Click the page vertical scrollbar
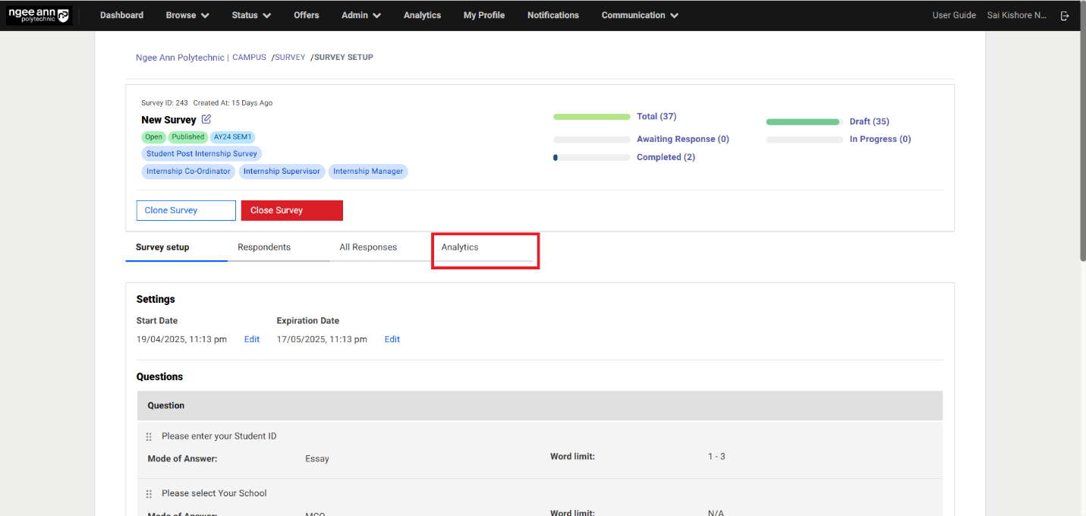Screen dimensions: 1086x516 1081,152
